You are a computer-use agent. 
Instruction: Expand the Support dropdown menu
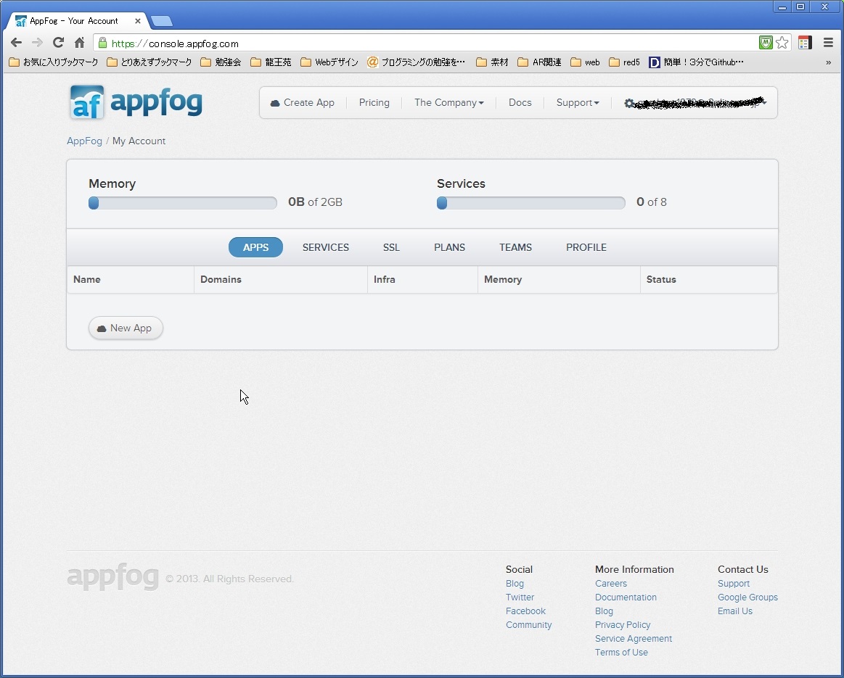click(578, 103)
